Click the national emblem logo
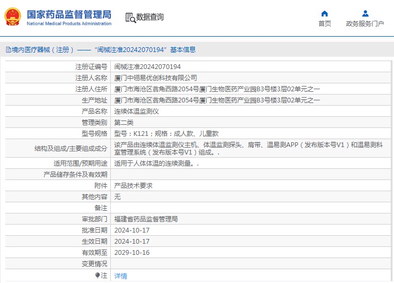Screen dimensions: 394x283 tap(12, 17)
